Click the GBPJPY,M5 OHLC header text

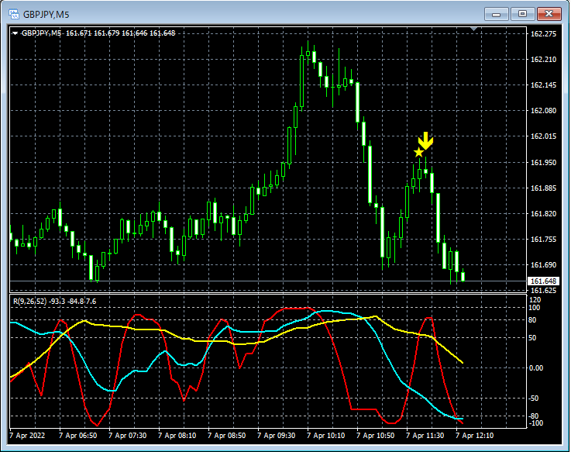point(98,33)
